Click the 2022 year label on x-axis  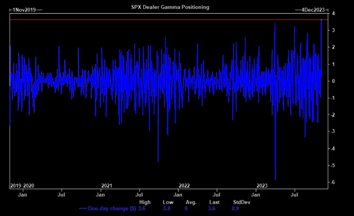point(184,186)
